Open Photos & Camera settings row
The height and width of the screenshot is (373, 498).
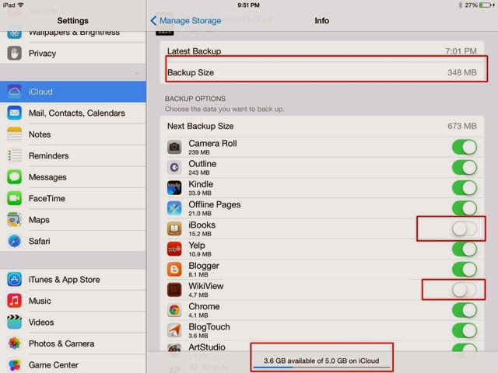[x=73, y=343]
